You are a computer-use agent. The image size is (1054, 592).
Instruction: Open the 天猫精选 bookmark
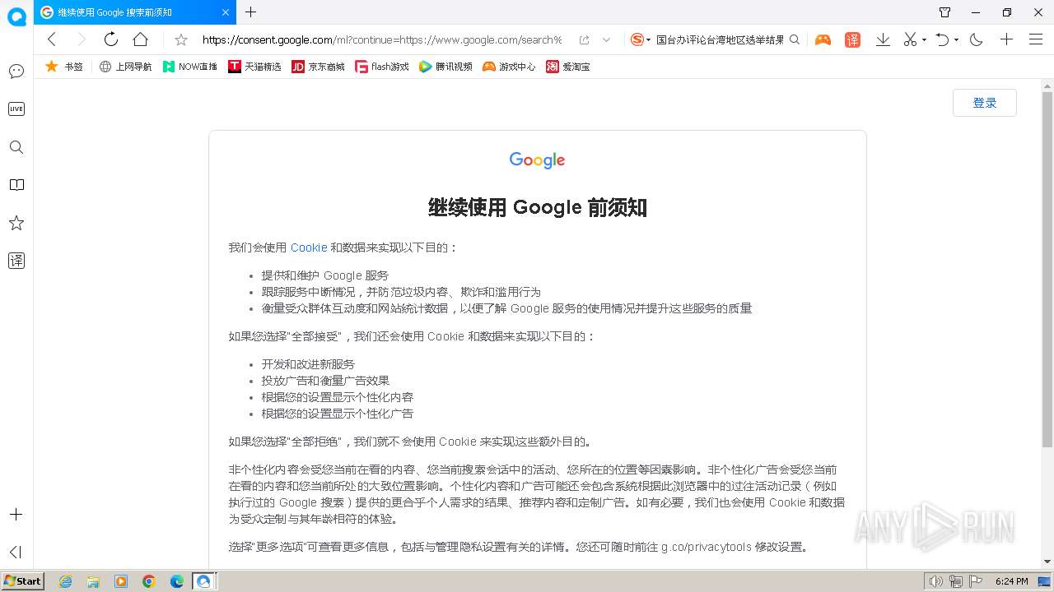[255, 67]
